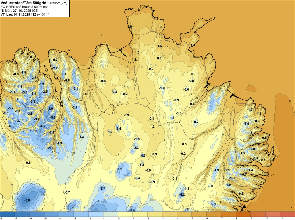
Task: Select the 1.1 temperature value in the southeast
Action: 260,182
